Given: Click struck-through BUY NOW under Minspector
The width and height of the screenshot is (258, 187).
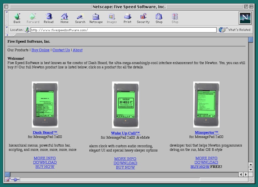Looking at the screenshot, I should click(200, 167).
